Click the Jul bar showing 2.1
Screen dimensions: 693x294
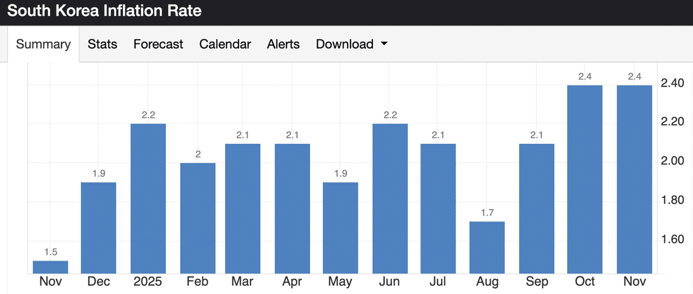(438, 208)
